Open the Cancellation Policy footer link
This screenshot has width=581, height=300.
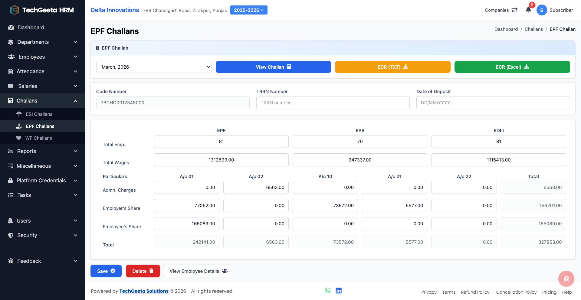pos(516,292)
